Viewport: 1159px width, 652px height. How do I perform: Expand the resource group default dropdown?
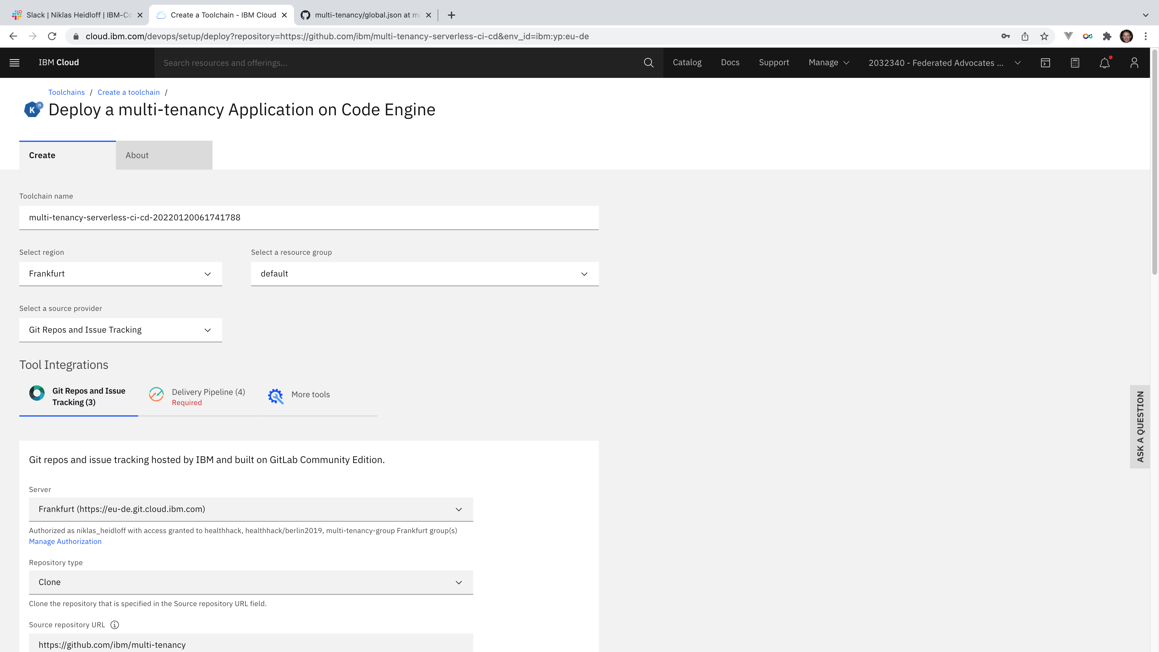click(424, 273)
